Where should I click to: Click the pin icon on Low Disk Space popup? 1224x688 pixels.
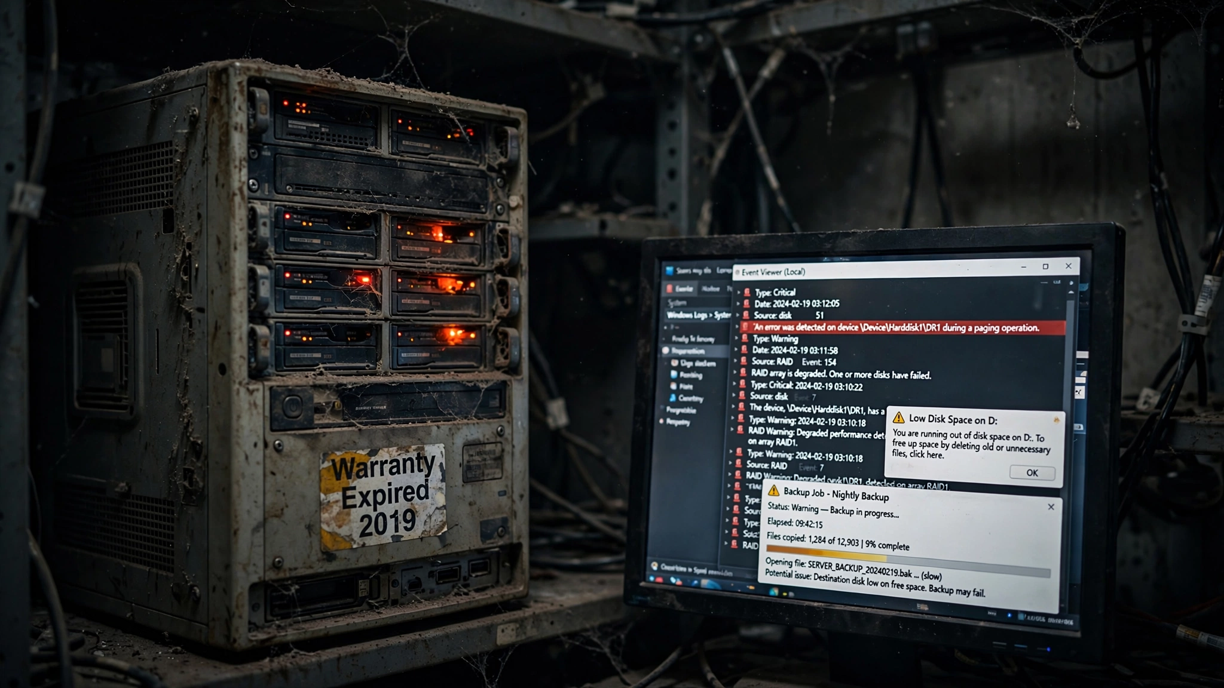(1056, 420)
